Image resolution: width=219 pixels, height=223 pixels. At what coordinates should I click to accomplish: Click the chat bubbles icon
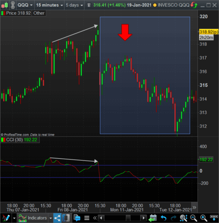tap(77, 218)
